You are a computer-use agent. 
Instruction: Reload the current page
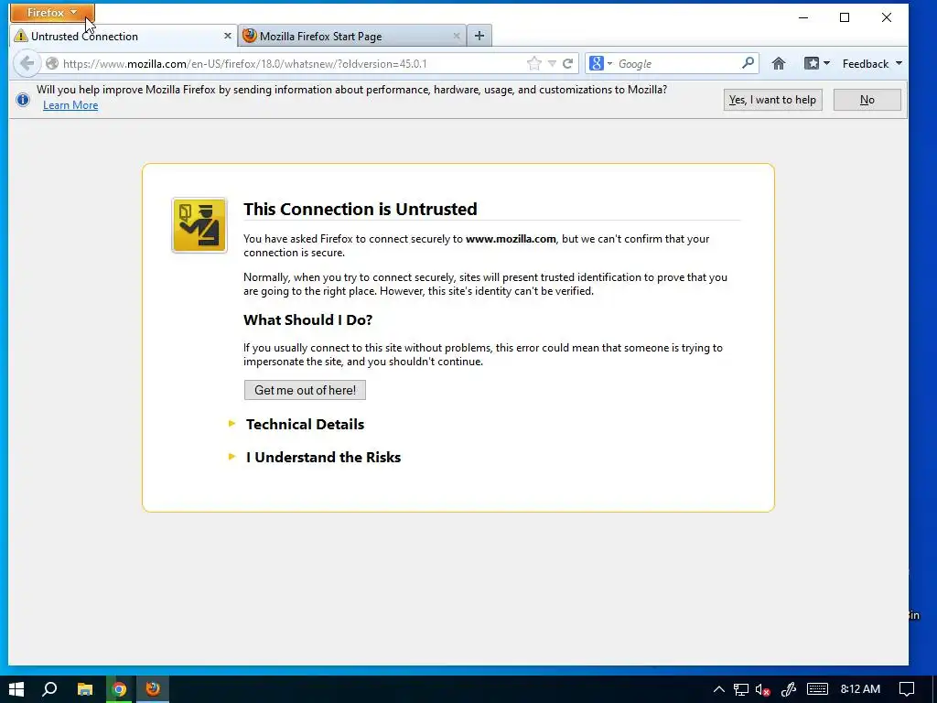click(x=567, y=63)
